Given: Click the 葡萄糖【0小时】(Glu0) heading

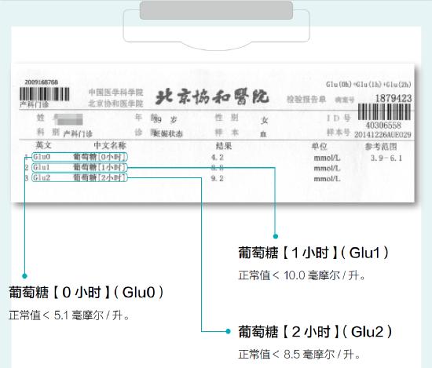Looking at the screenshot, I should (86, 293).
